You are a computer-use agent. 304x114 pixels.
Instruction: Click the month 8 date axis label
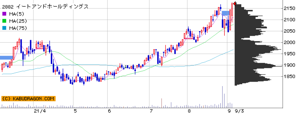189,111
